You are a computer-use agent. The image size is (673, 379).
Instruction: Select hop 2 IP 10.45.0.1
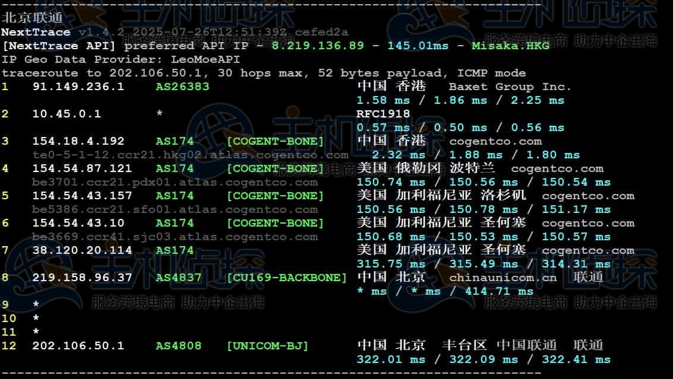tap(67, 114)
